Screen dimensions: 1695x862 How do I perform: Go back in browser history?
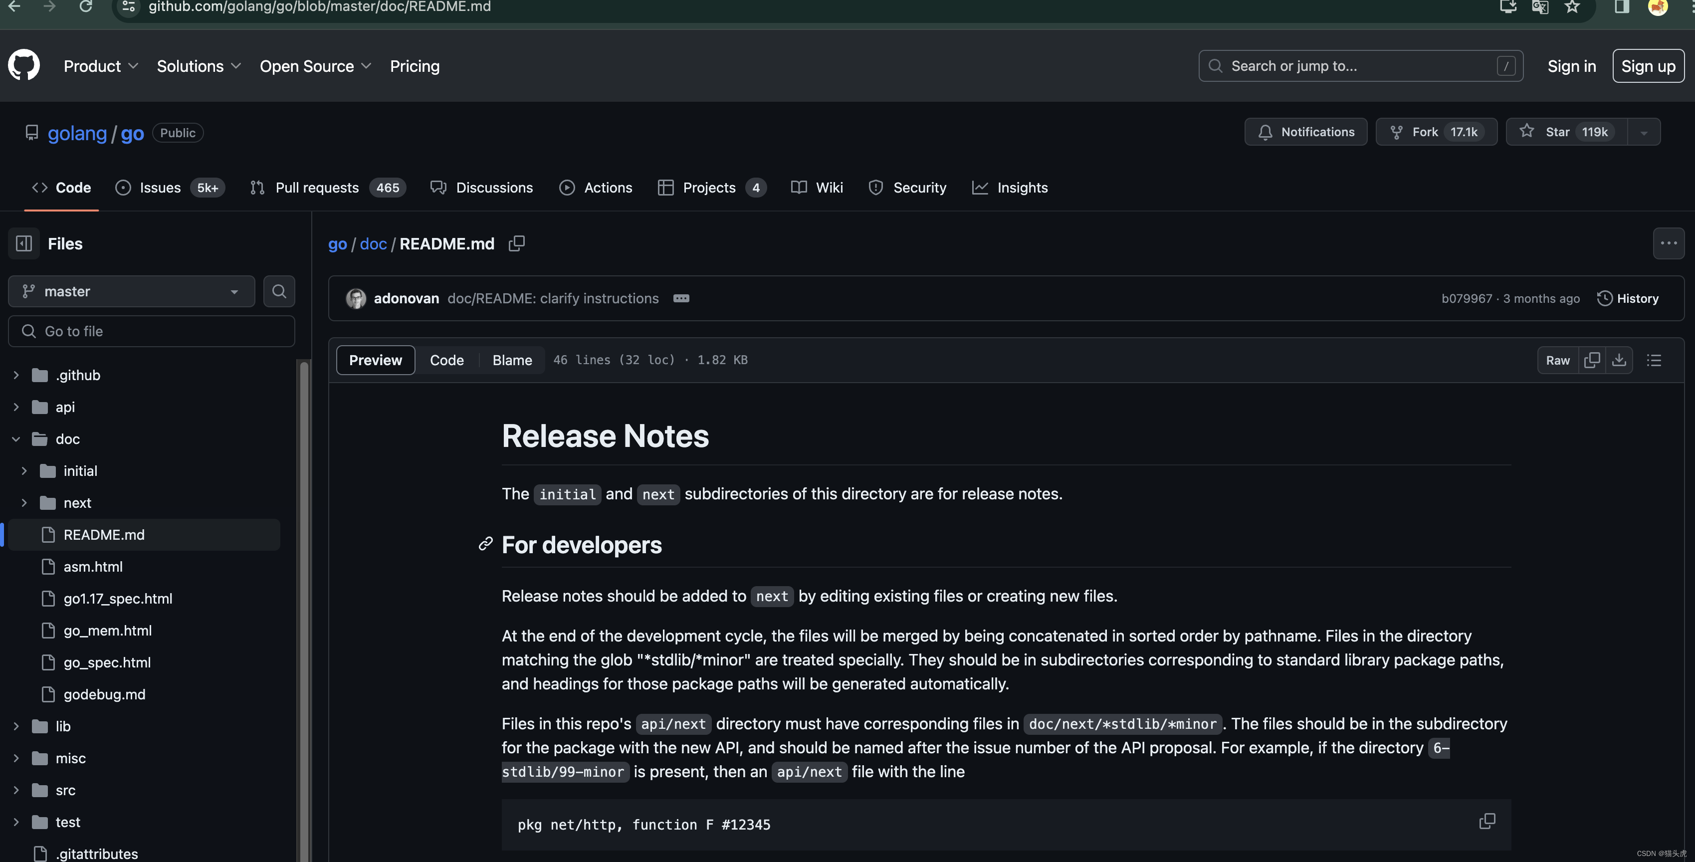point(14,6)
